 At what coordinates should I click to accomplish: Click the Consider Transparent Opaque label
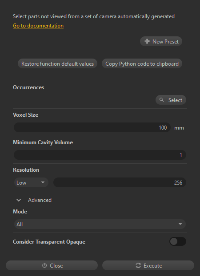click(49, 242)
